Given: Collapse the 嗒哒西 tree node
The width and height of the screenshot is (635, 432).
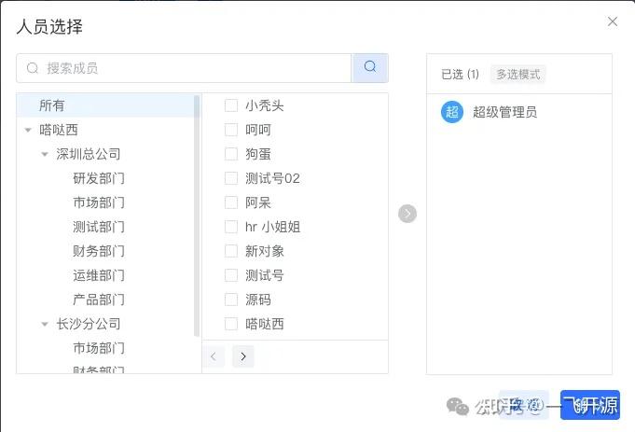Looking at the screenshot, I should [x=28, y=130].
